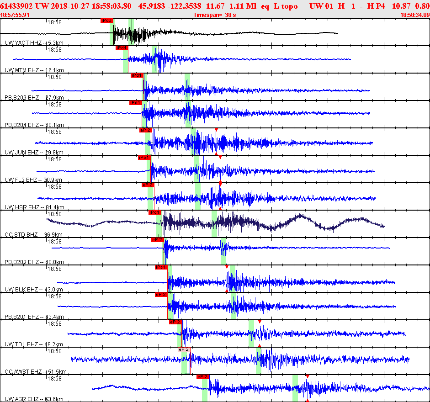Image resolution: width=430 pixels, height=402 pixels.
Task: Click the red diamond marker above UW HSR trace
Action: [x=220, y=183]
